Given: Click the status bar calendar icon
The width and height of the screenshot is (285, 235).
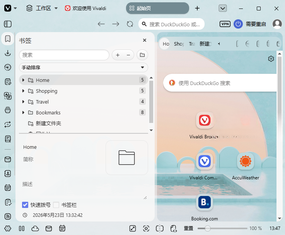Looking at the screenshot, I should point(62,228).
